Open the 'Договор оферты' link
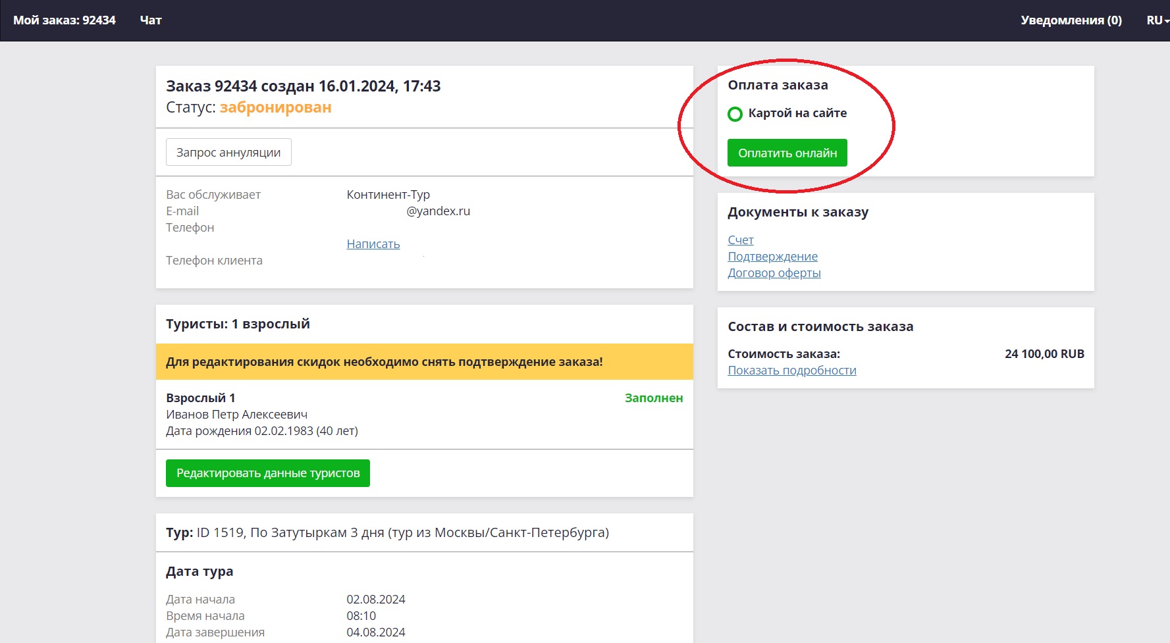Viewport: 1170px width, 643px height. click(774, 272)
